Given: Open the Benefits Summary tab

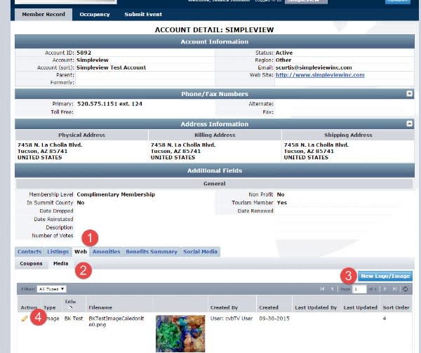Looking at the screenshot, I should pyautogui.click(x=152, y=251).
